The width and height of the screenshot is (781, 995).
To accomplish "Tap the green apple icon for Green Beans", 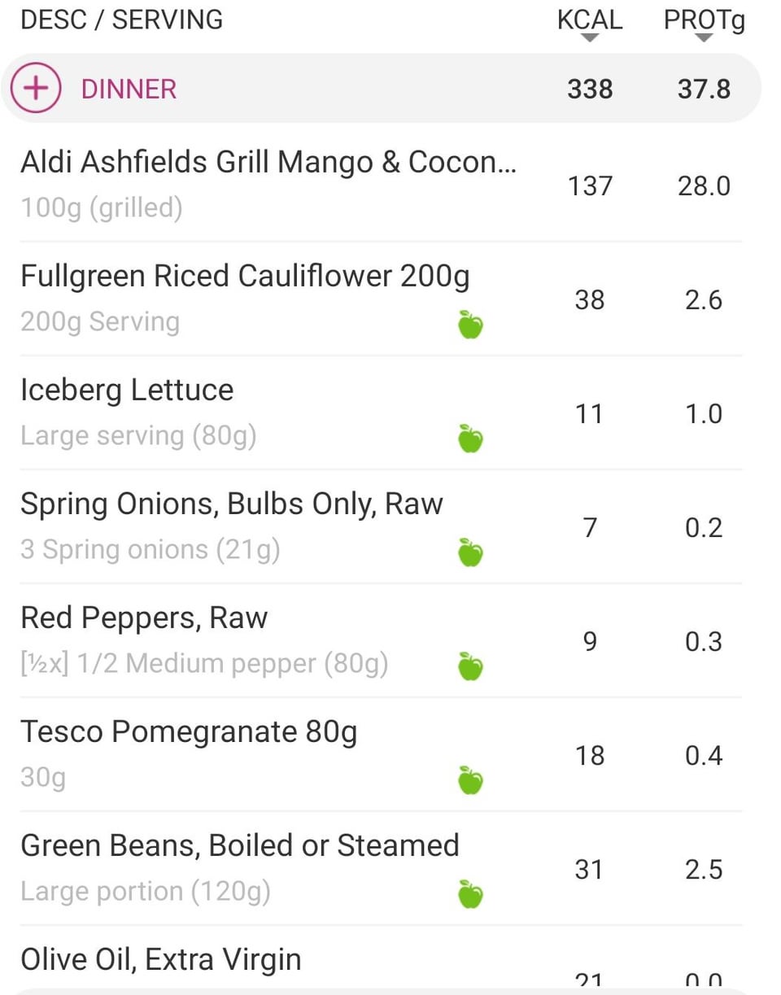I will coord(470,894).
